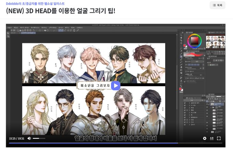Viewport: 233px width, 153px height.
Task: Click the bottom paper layer thumbnail
Action: coord(212,132)
